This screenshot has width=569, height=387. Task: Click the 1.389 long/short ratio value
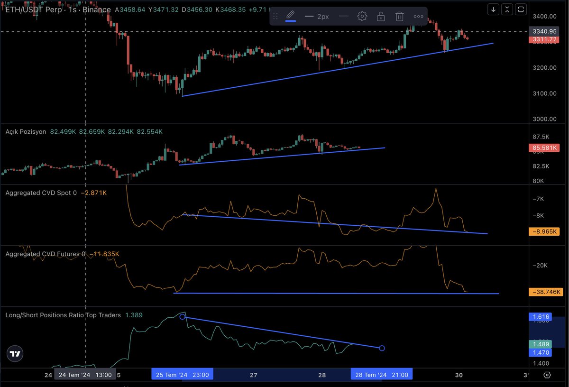[134, 315]
